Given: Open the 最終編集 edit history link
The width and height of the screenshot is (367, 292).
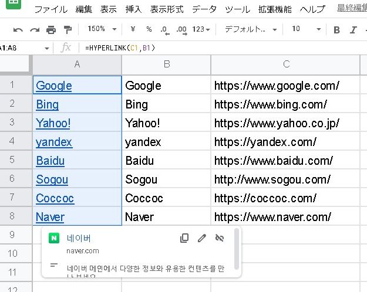Looking at the screenshot, I should tap(352, 8).
